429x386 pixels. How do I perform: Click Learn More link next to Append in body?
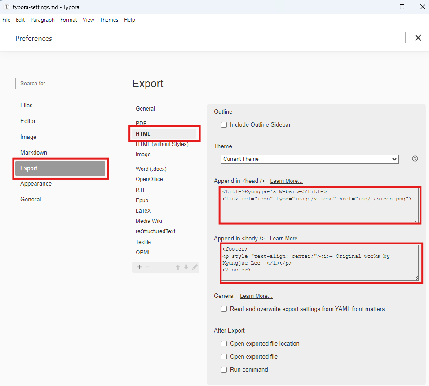point(286,239)
